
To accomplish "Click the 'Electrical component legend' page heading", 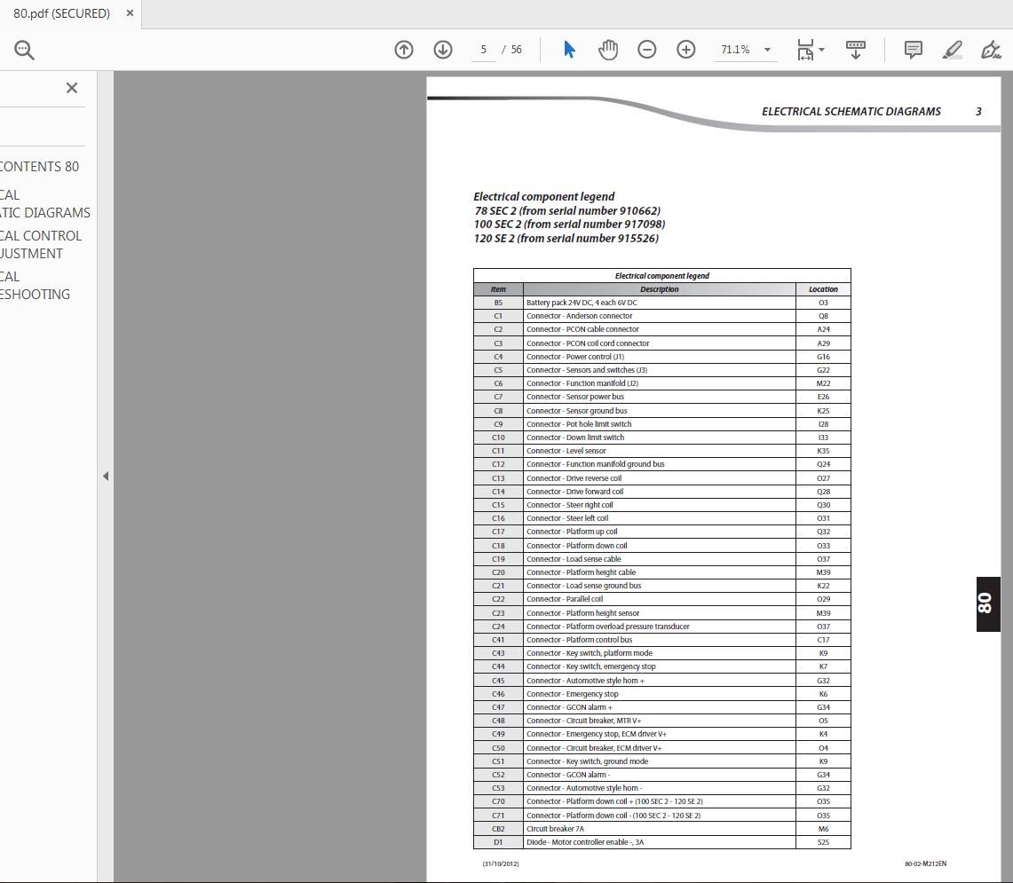I will 544,196.
